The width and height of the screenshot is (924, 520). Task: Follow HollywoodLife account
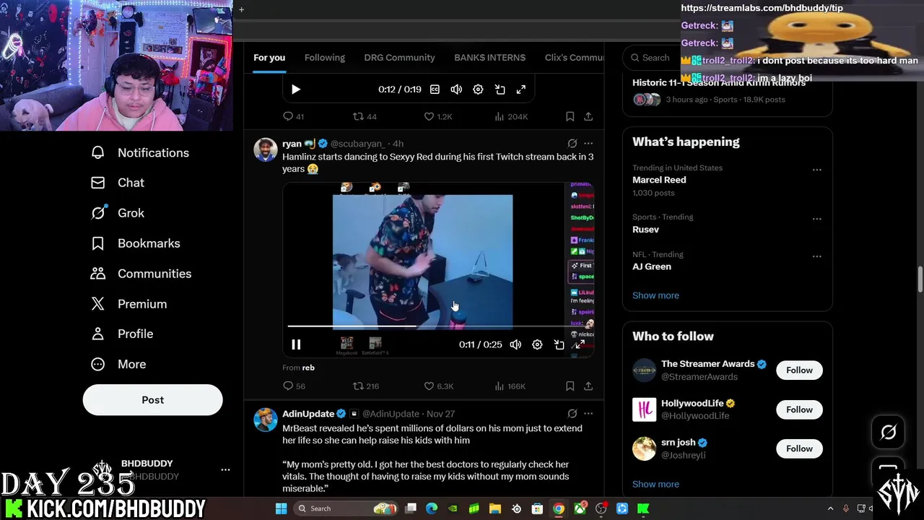(x=799, y=409)
